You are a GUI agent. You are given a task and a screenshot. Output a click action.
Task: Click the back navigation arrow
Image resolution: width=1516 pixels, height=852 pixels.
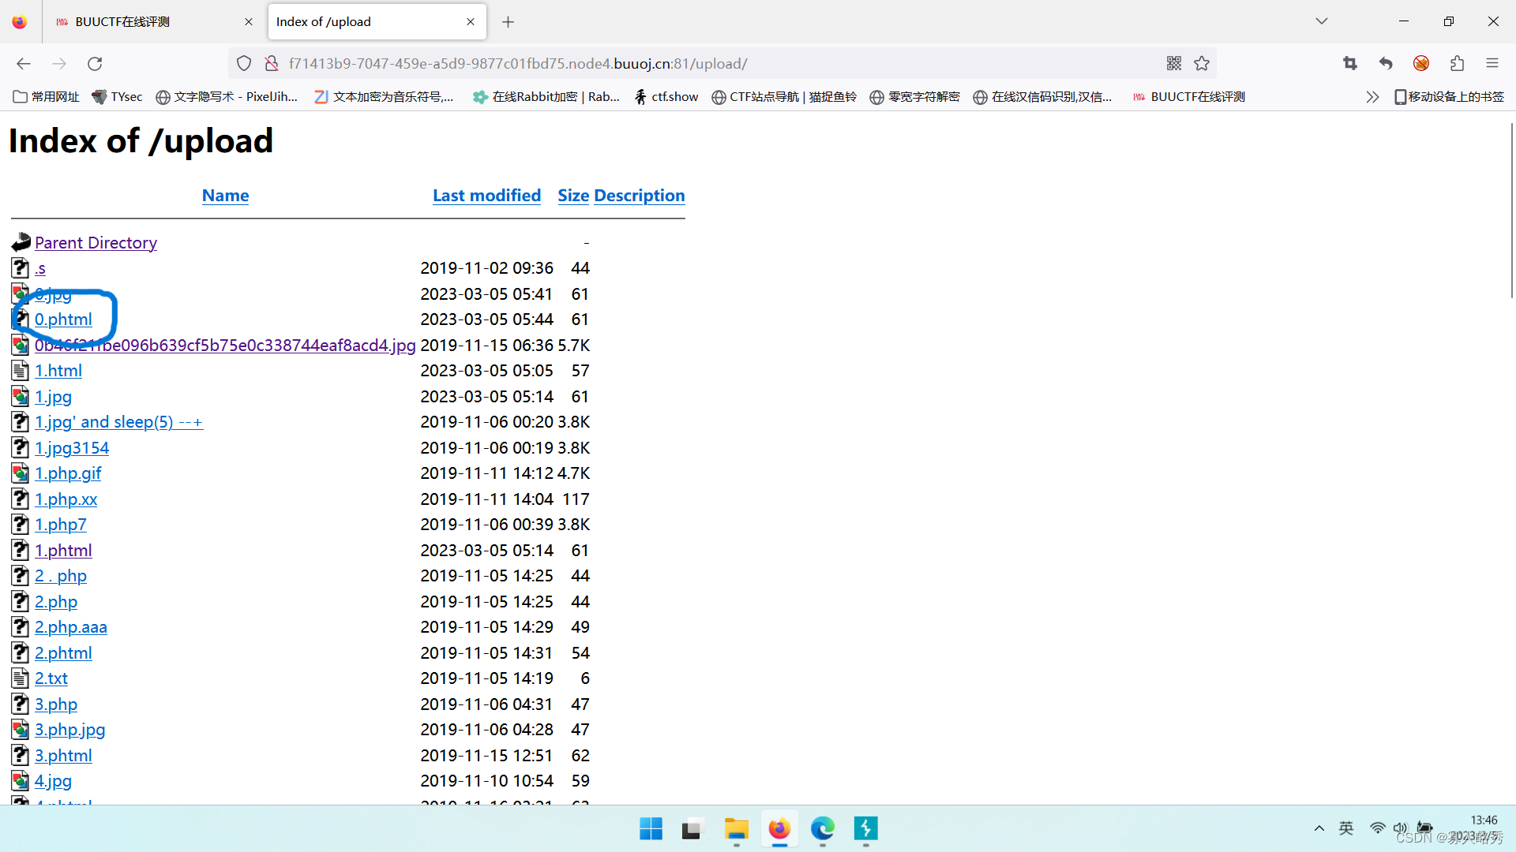24,63
